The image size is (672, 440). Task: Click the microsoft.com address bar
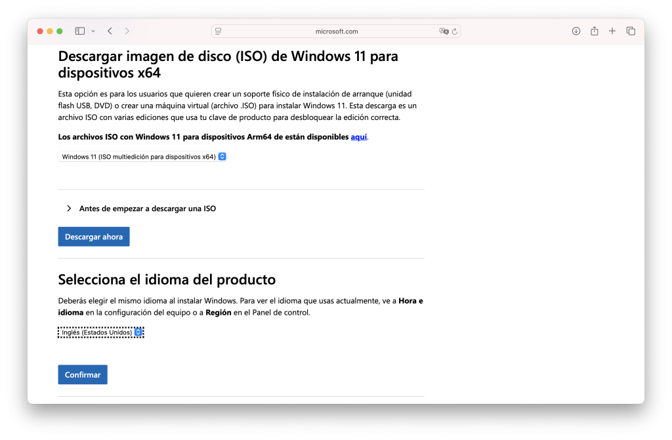pyautogui.click(x=336, y=31)
